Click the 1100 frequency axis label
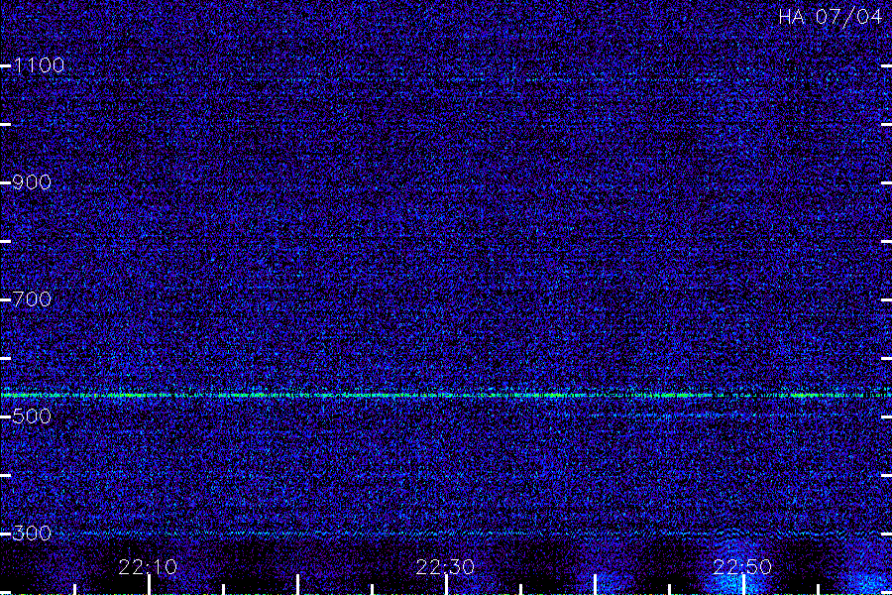Image resolution: width=892 pixels, height=595 pixels. [38, 65]
